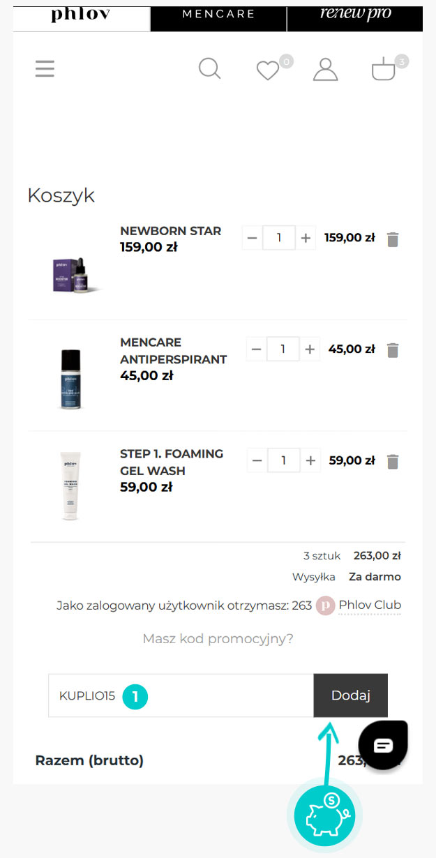
Task: Remove STEP 1. FOAMING GEL WASH item
Action: pyautogui.click(x=393, y=462)
